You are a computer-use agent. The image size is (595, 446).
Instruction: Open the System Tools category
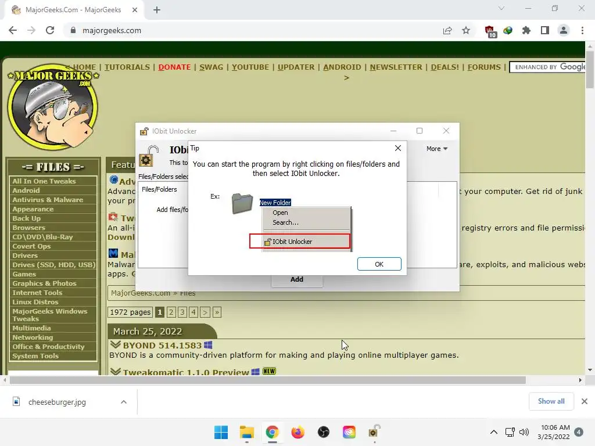point(35,356)
